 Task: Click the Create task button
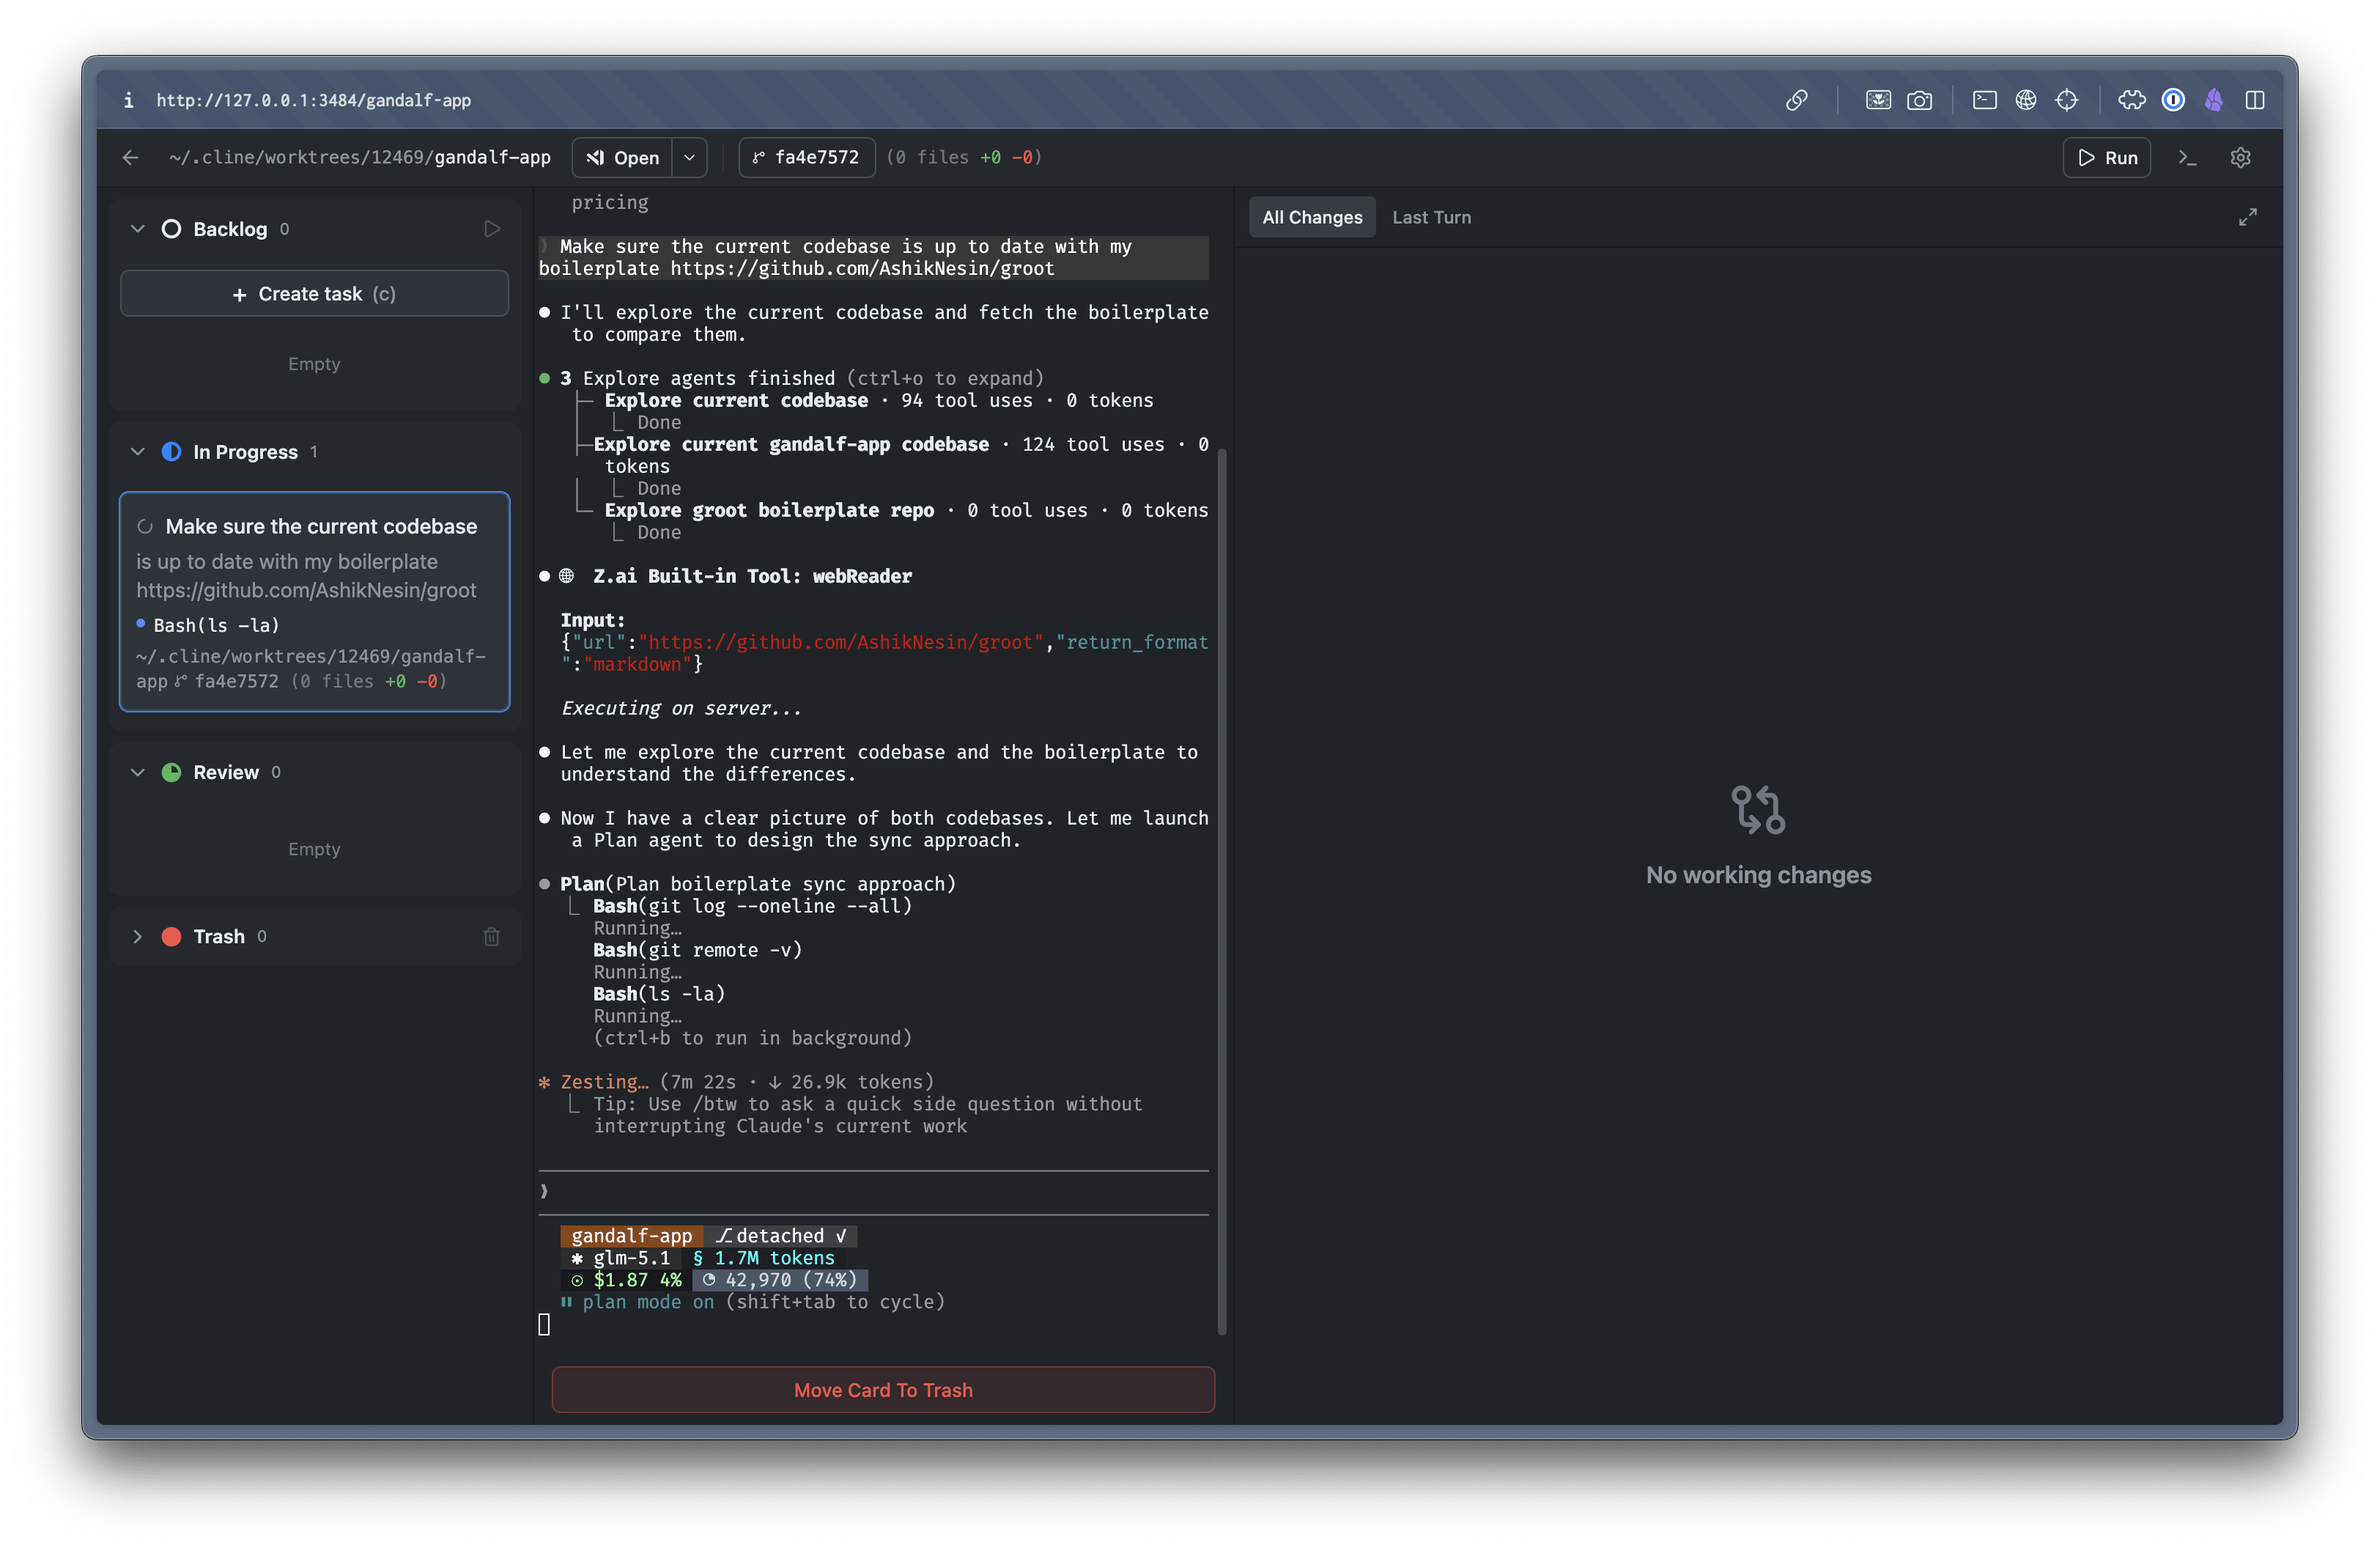tap(314, 294)
